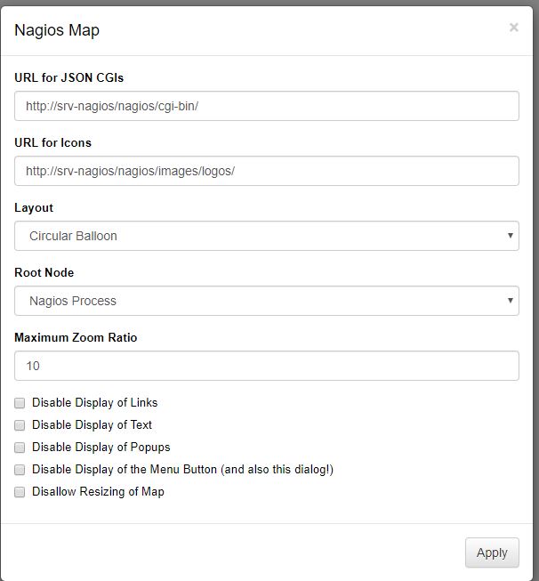
Task: Click the "URL for Icons" label
Action: 52,142
